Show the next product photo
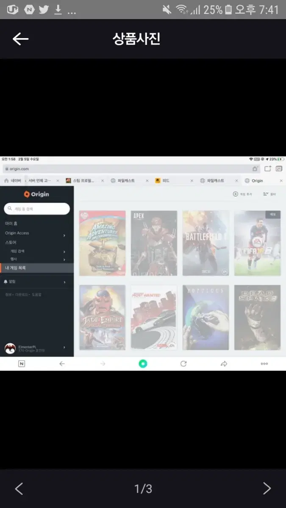This screenshot has height=508, width=286. [267, 489]
